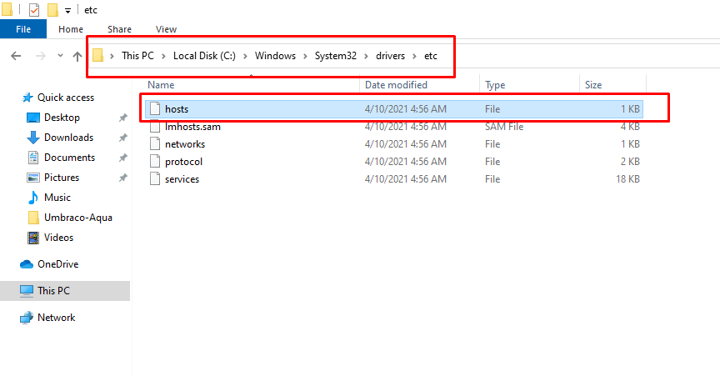The image size is (720, 376).
Task: Open Umbraco-Aqua folder in navigation pane
Action: pyautogui.click(x=78, y=218)
